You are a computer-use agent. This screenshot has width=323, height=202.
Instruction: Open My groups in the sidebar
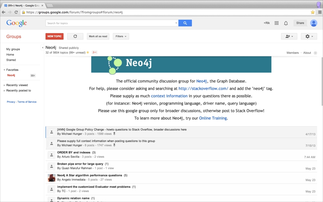(13, 49)
